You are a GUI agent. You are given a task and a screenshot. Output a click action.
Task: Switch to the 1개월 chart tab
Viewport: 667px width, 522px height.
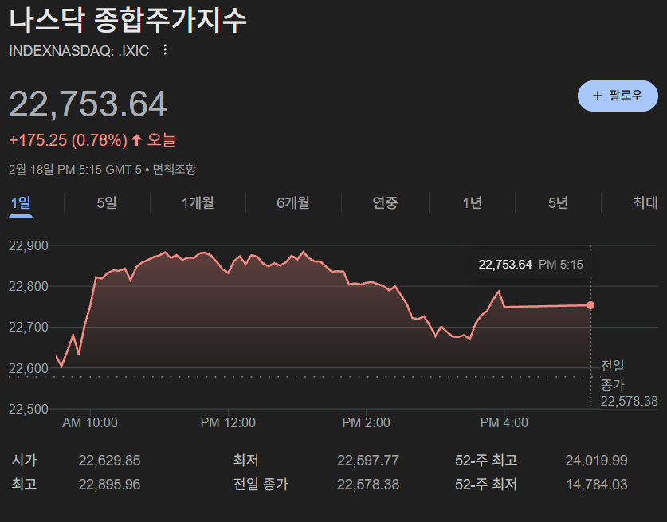click(198, 203)
